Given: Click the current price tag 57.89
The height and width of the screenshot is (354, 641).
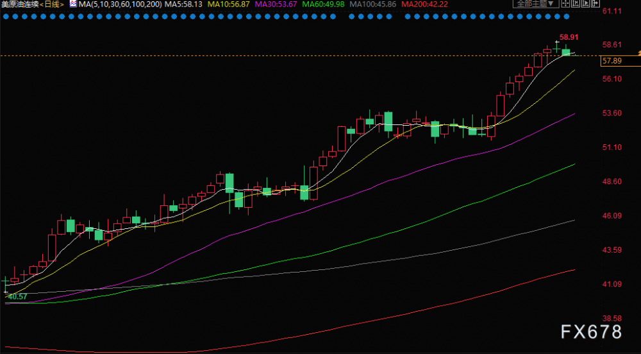Looking at the screenshot, I should pos(620,62).
